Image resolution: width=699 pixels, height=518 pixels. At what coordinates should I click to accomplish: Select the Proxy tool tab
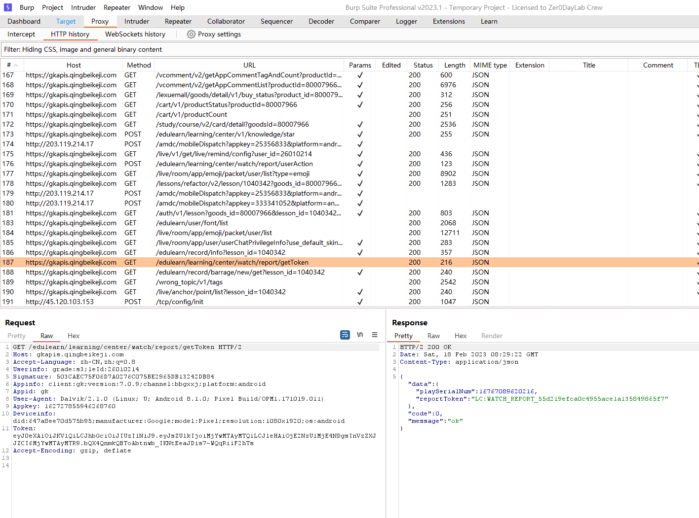click(x=100, y=21)
